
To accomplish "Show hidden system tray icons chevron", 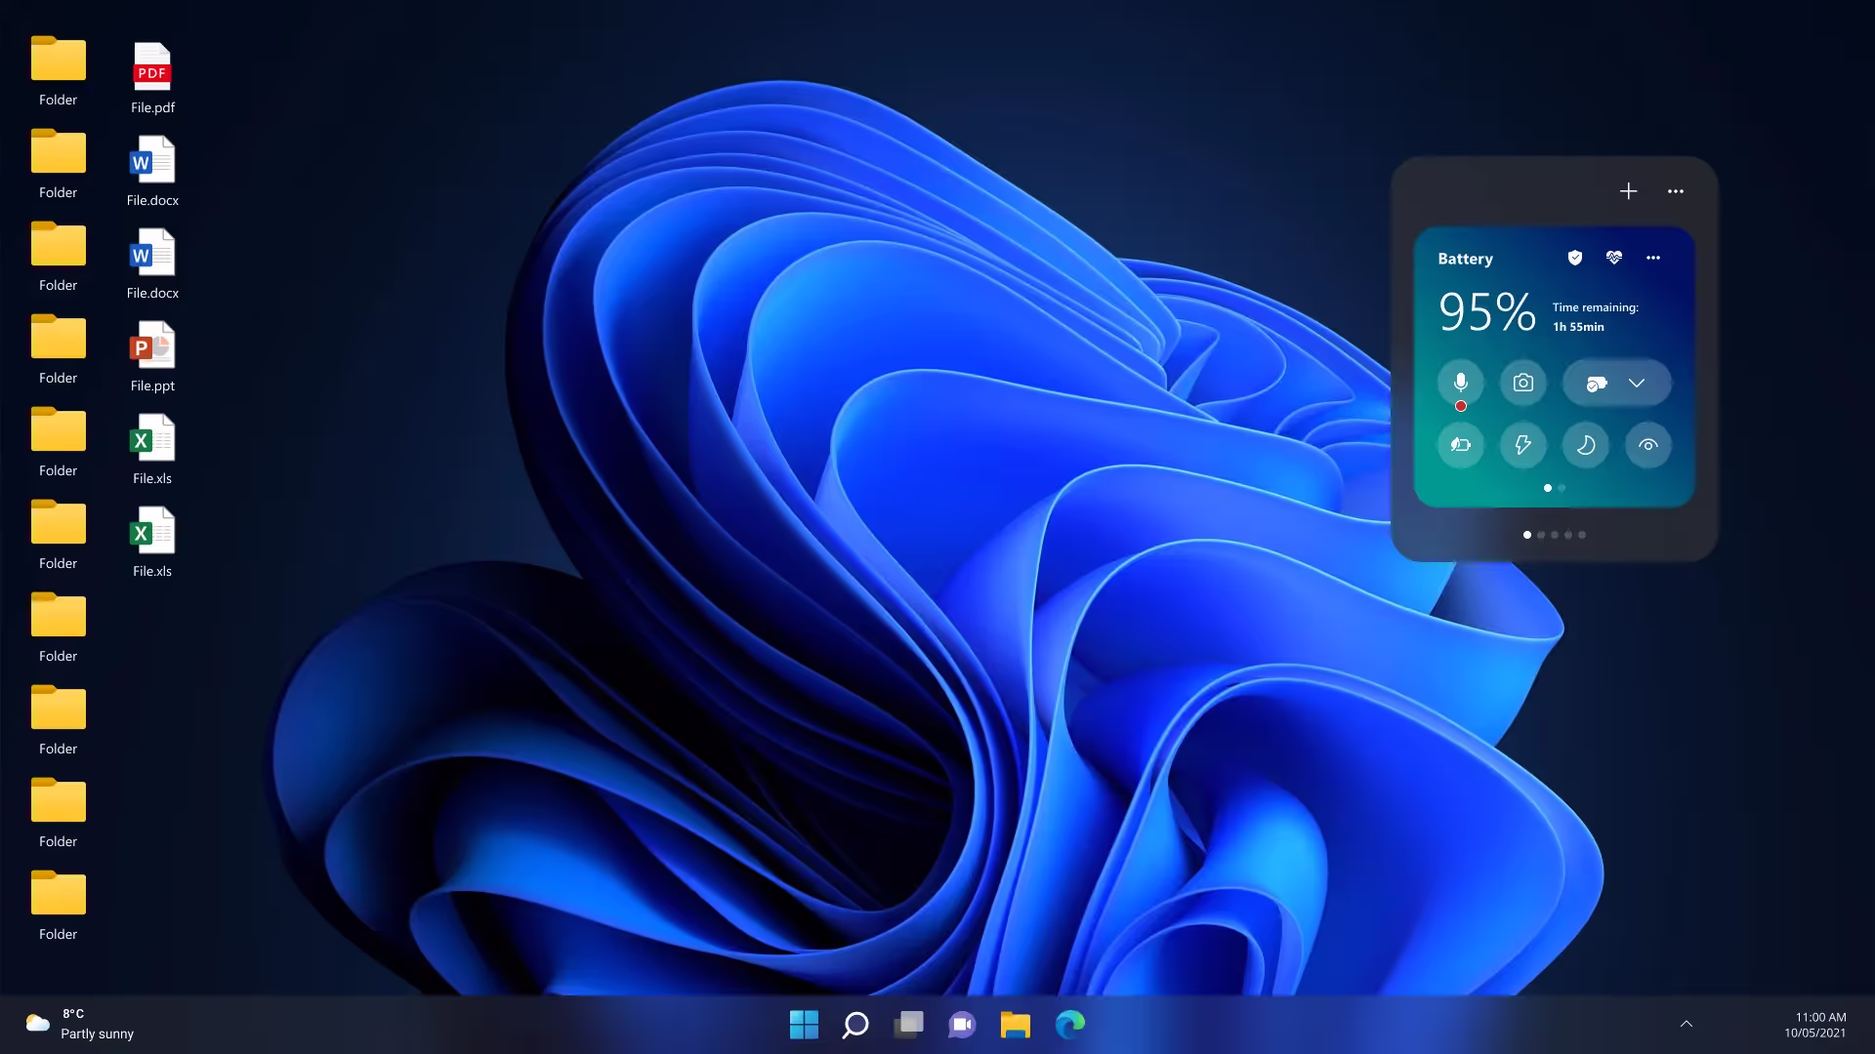I will tap(1686, 1024).
